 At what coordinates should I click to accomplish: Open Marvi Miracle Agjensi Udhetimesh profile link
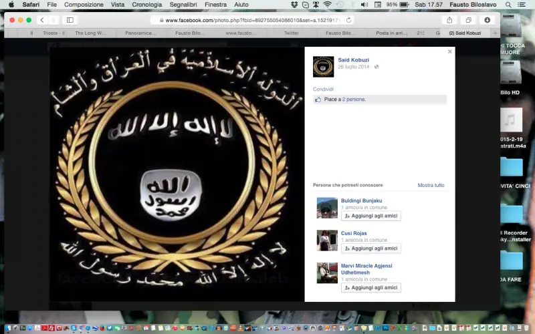(366, 269)
